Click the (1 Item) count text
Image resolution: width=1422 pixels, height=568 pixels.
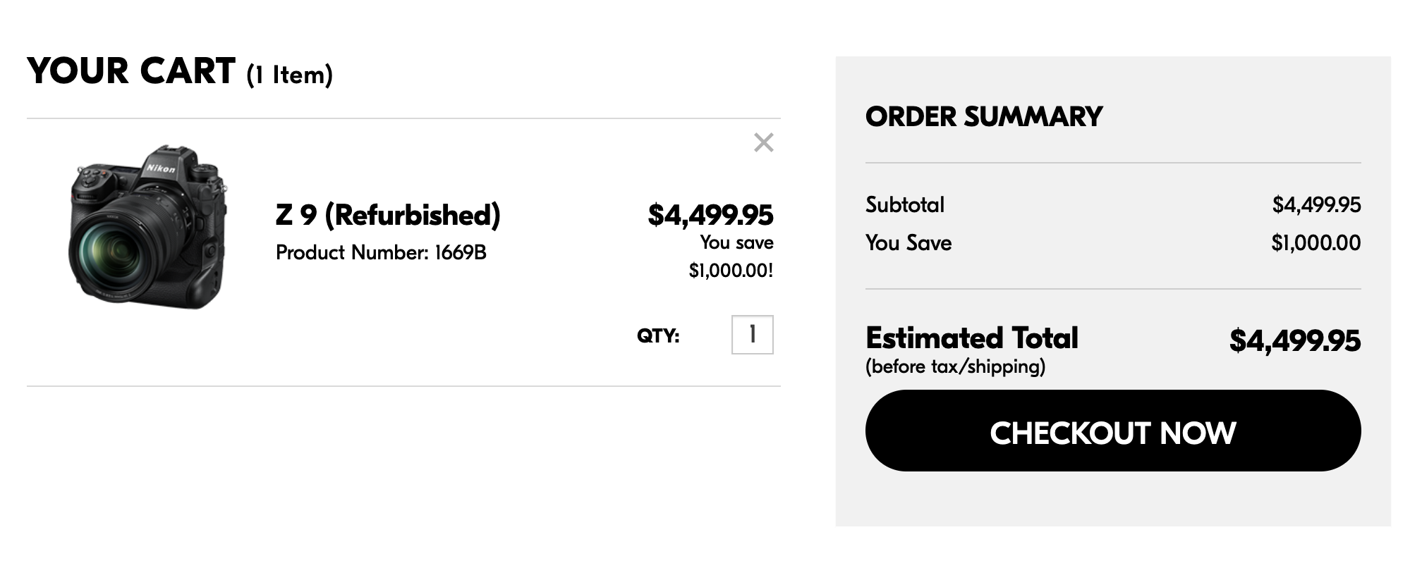pos(289,75)
